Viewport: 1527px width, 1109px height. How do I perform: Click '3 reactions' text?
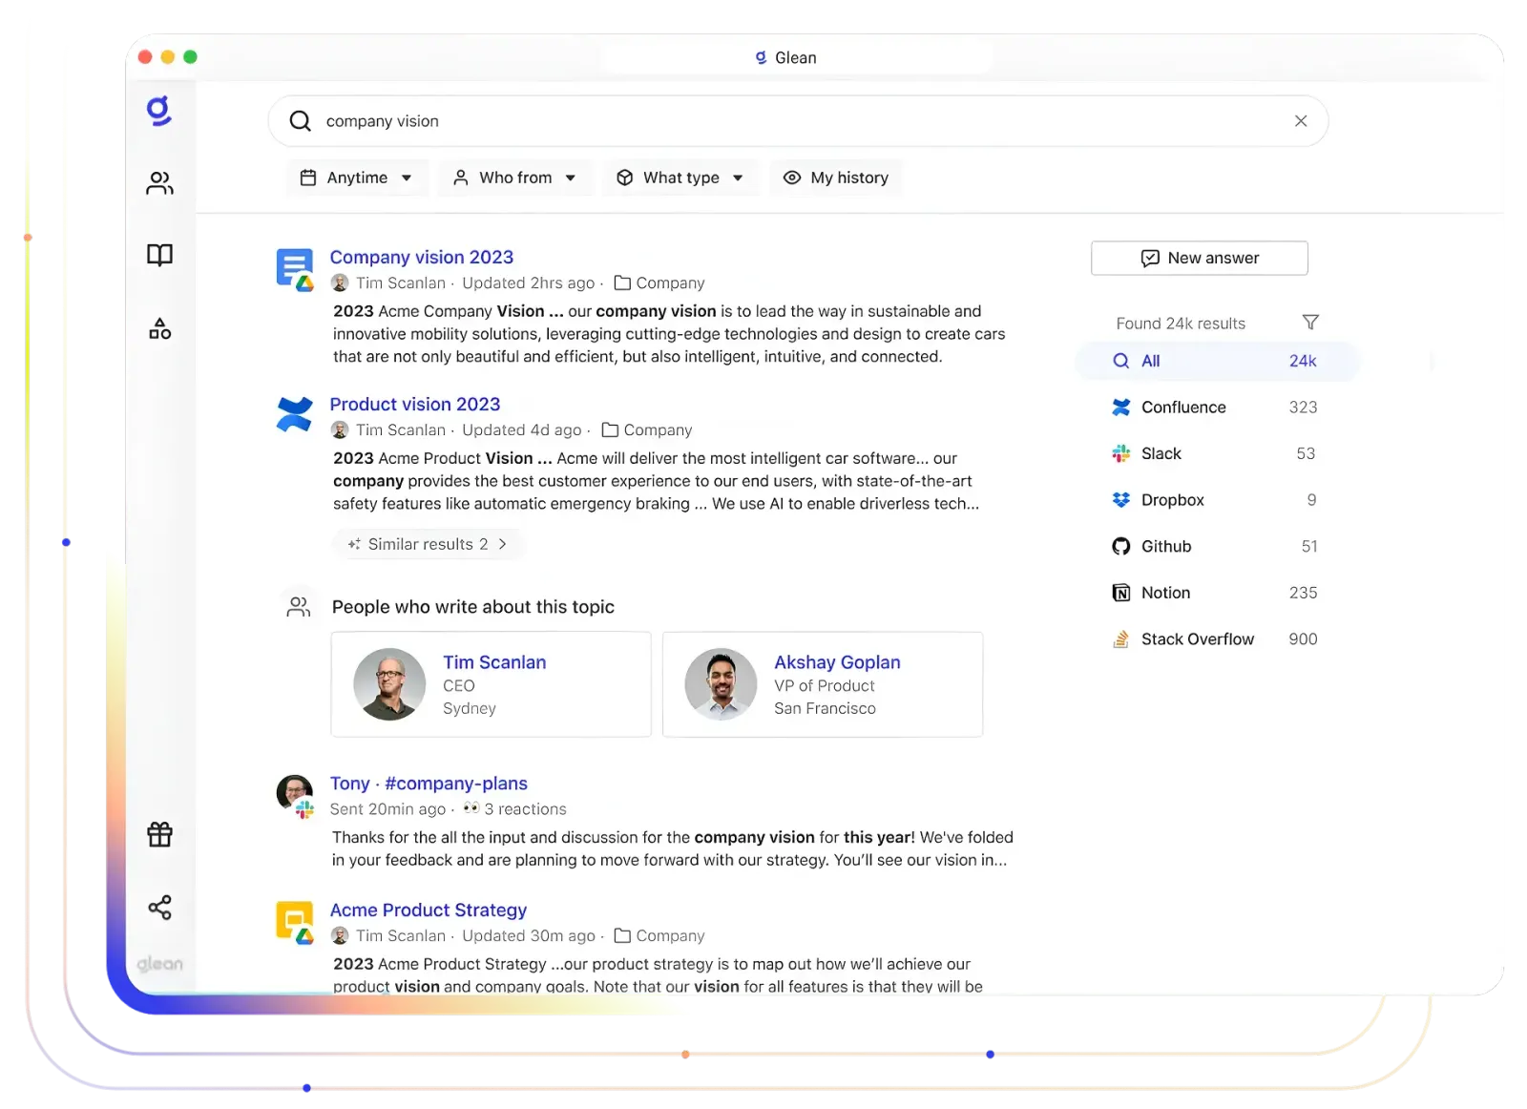(525, 809)
